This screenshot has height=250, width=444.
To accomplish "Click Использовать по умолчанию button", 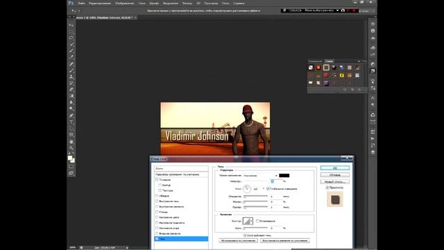I will 239,241.
